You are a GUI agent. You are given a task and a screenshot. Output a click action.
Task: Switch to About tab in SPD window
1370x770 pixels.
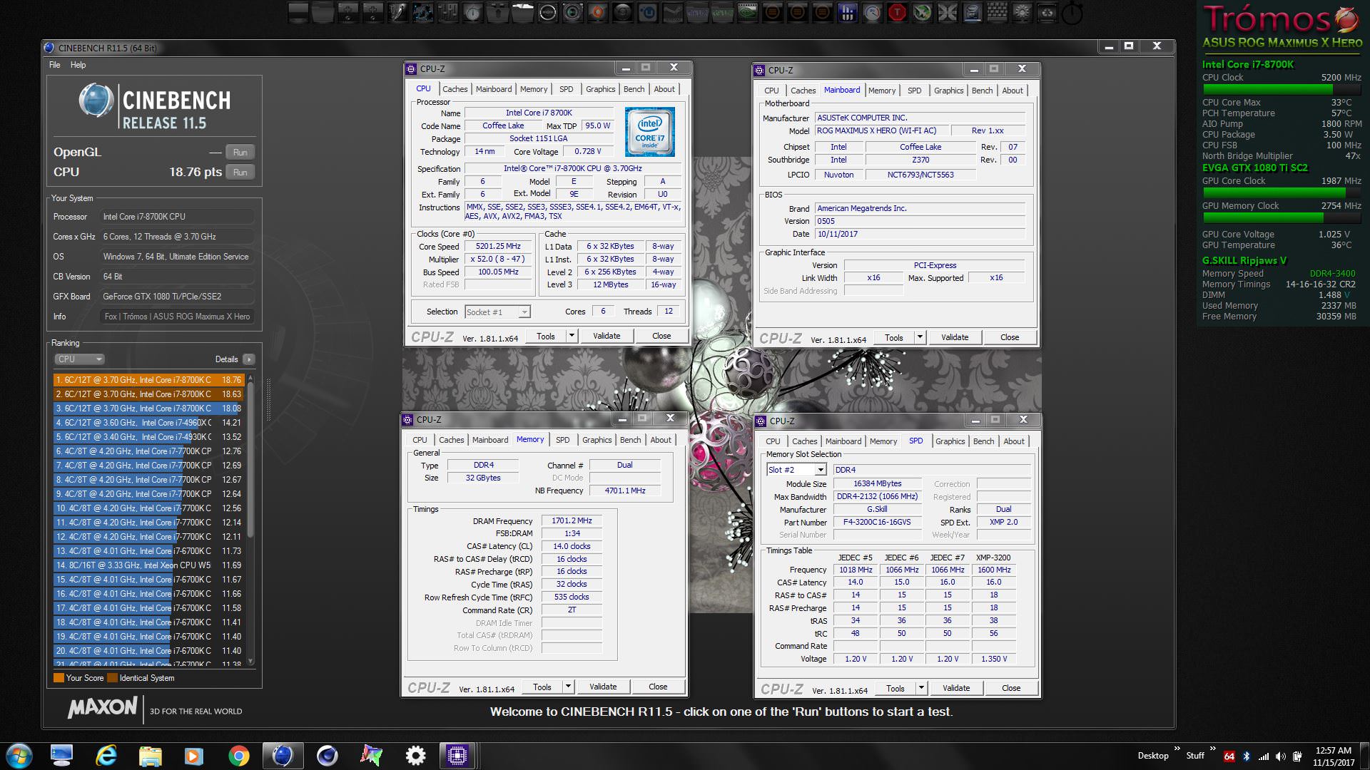point(1014,441)
